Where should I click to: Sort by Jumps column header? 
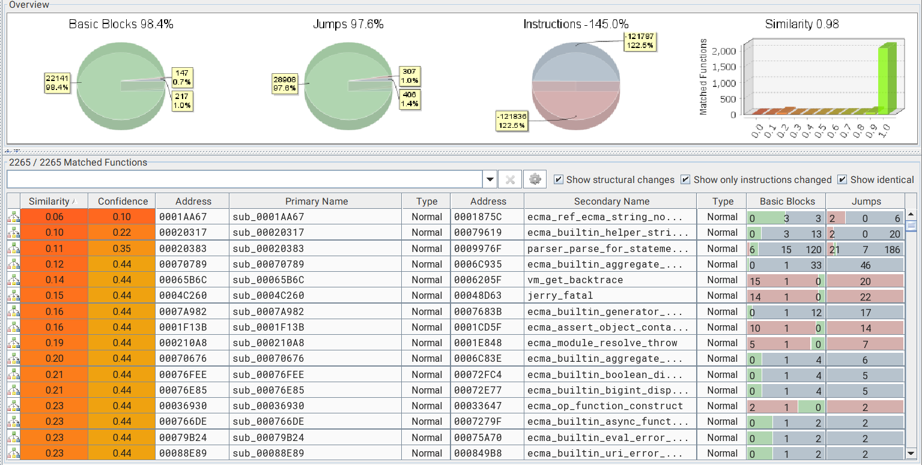coord(866,202)
